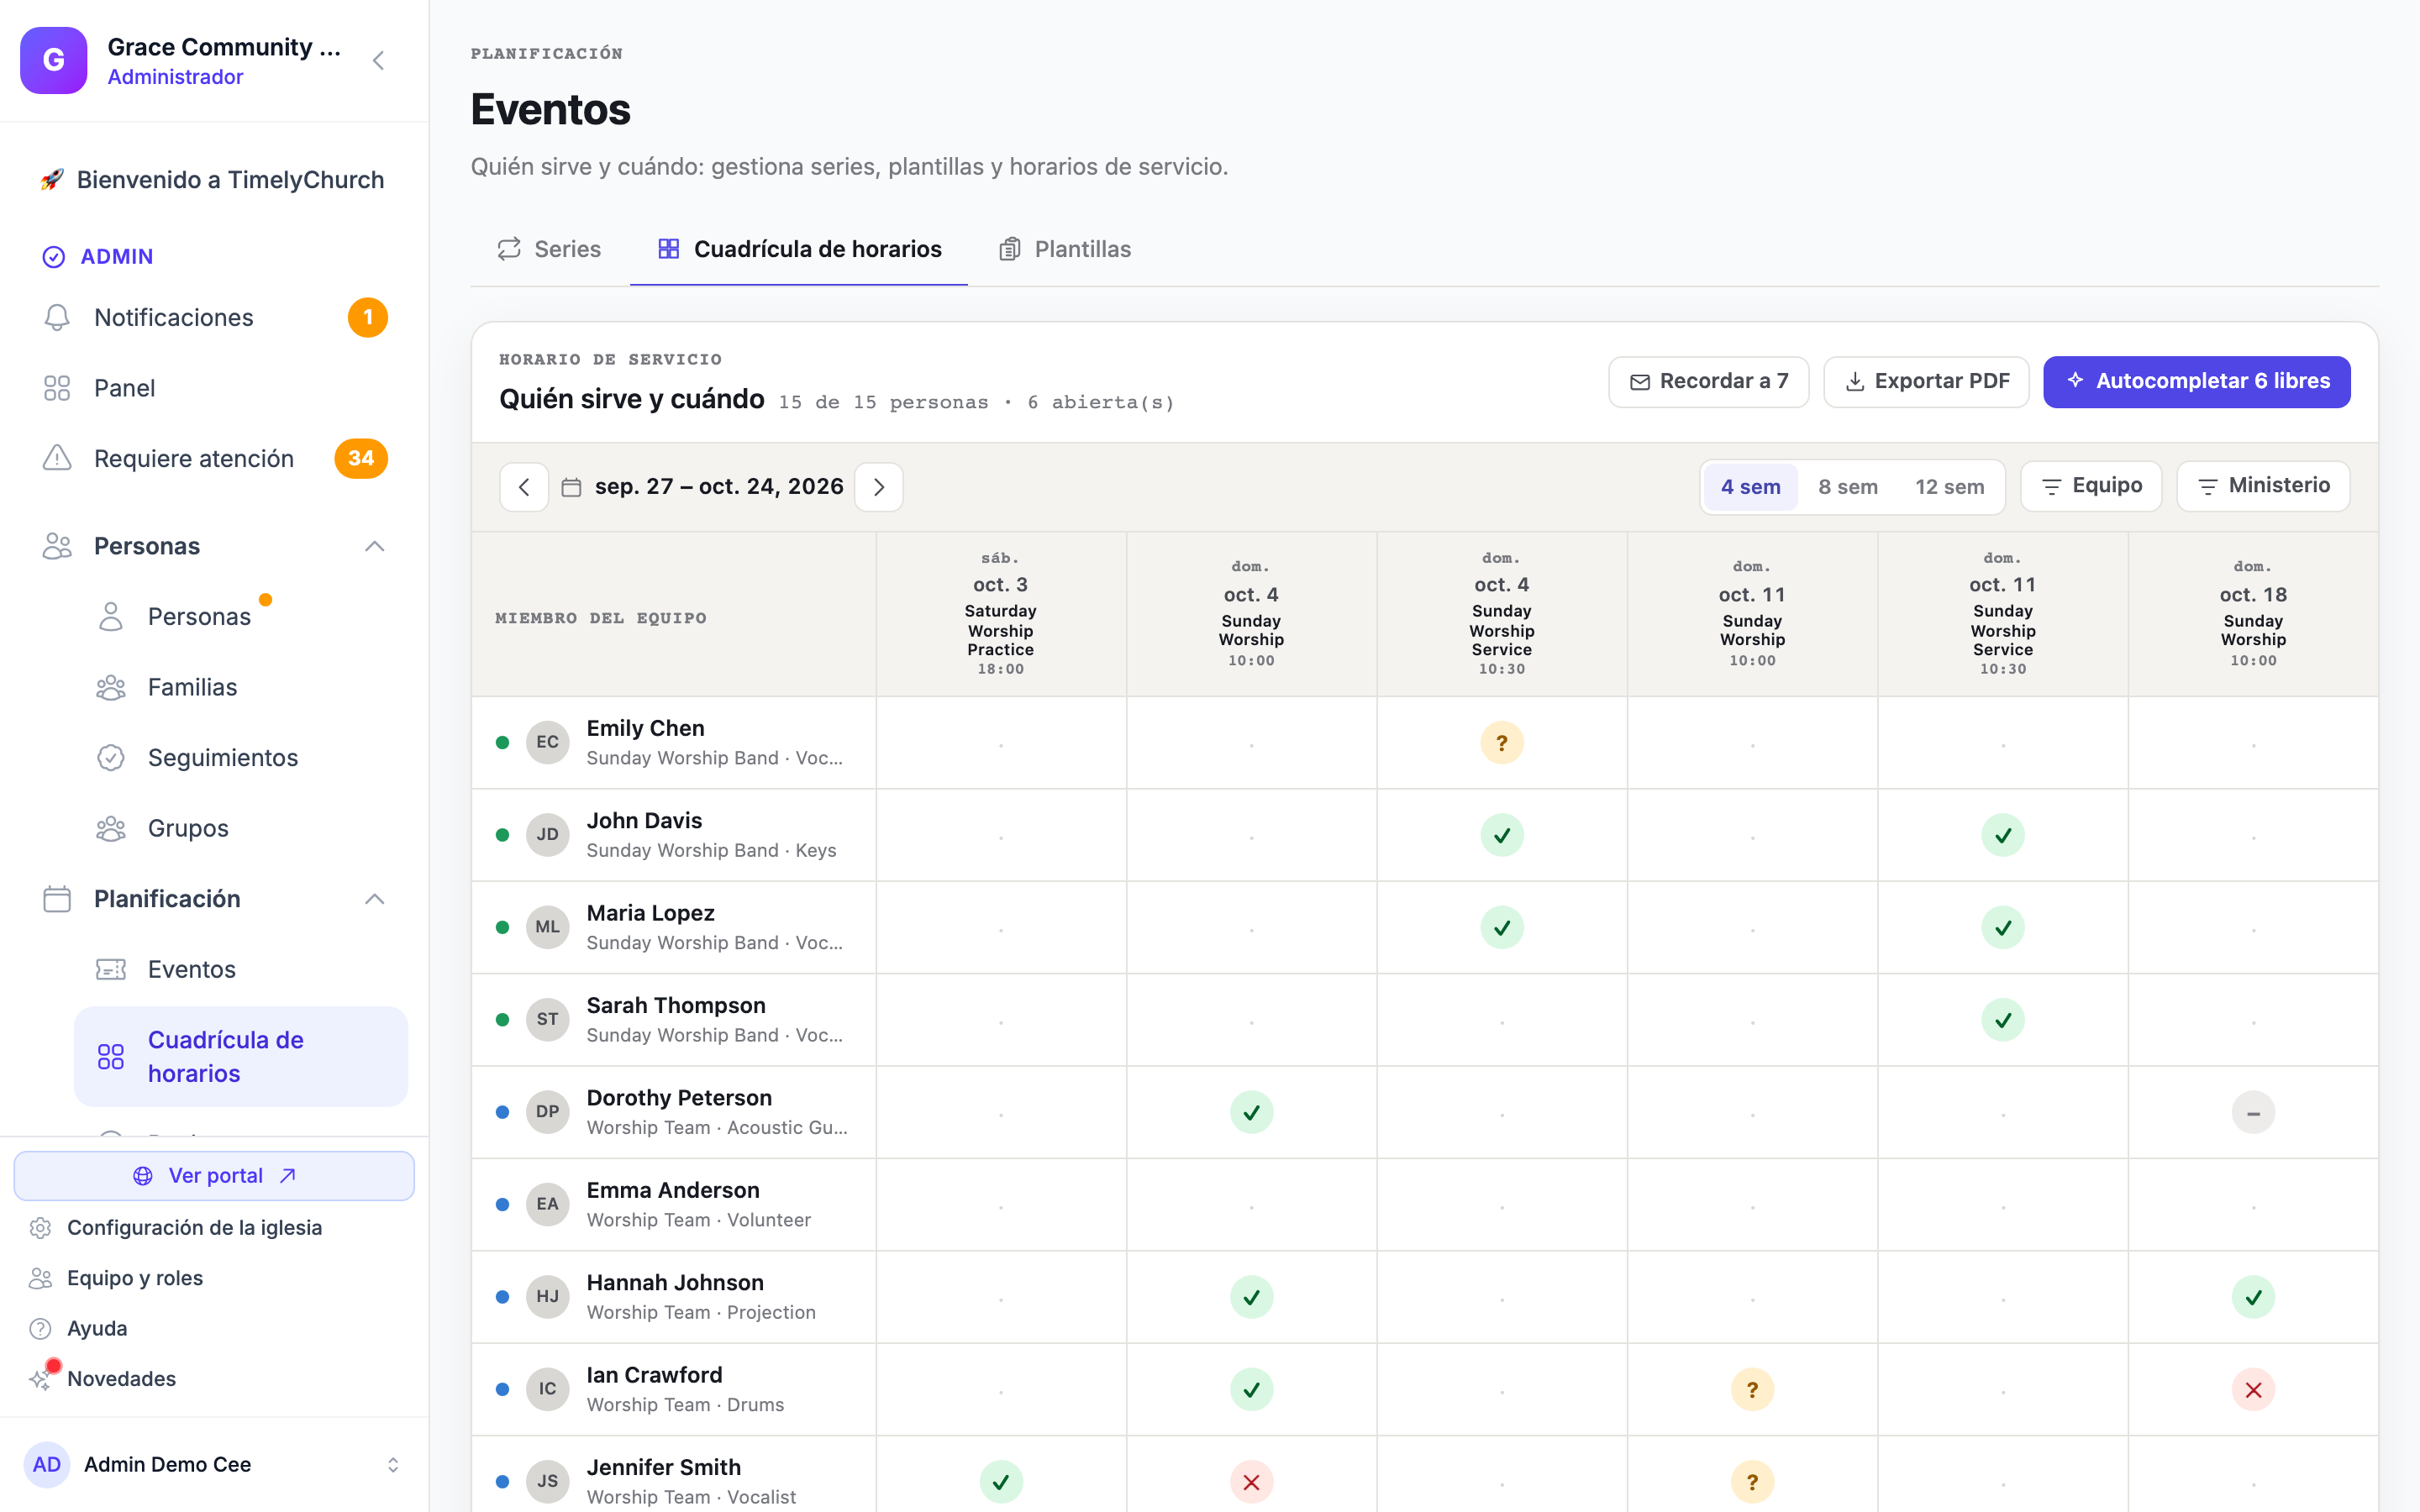This screenshot has width=2420, height=1512.
Task: Switch to the Cuadrícula de horarios tab
Action: tap(799, 249)
